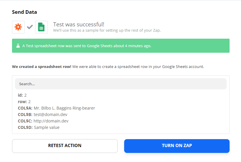The image size is (241, 162).
Task: Select the 'row: 2' result line
Action: click(24, 102)
